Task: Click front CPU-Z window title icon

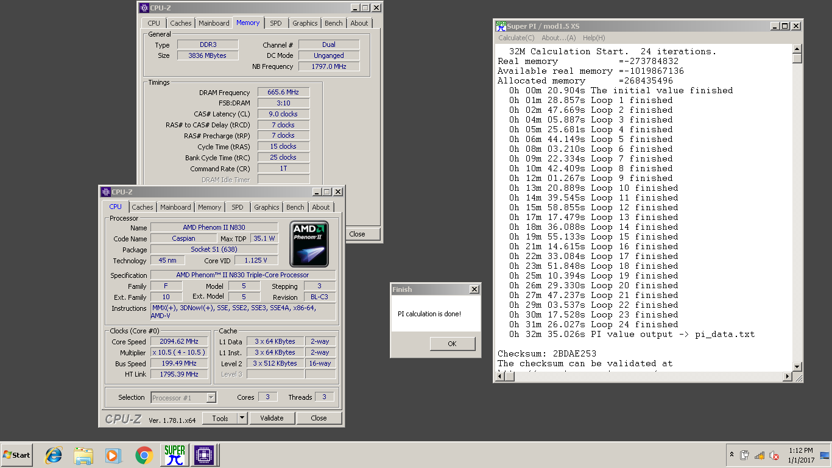Action: point(105,192)
